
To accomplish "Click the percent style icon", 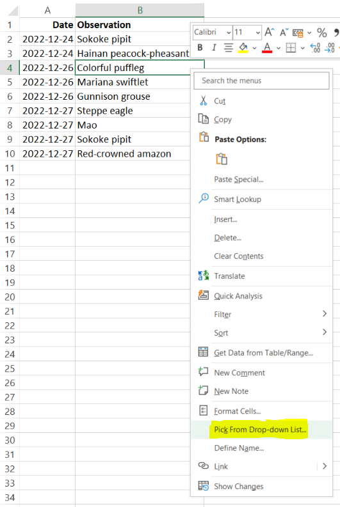I will pyautogui.click(x=321, y=33).
